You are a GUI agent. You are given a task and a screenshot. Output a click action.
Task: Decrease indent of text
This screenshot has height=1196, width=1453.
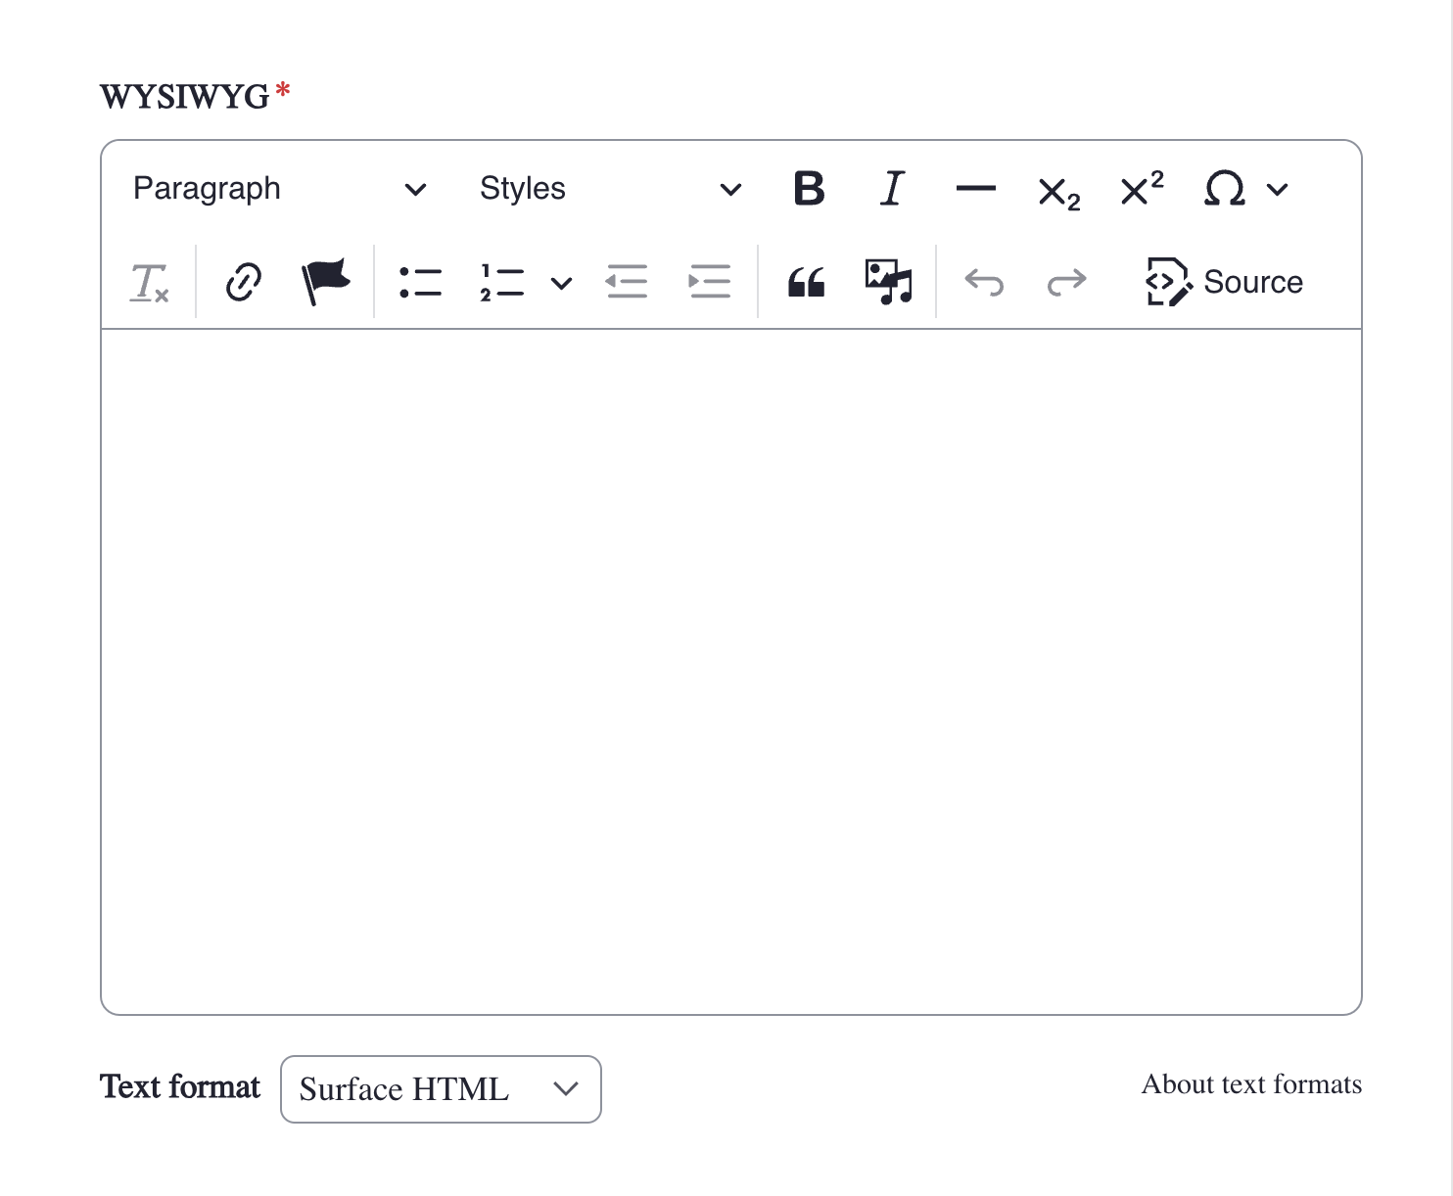pyautogui.click(x=627, y=283)
